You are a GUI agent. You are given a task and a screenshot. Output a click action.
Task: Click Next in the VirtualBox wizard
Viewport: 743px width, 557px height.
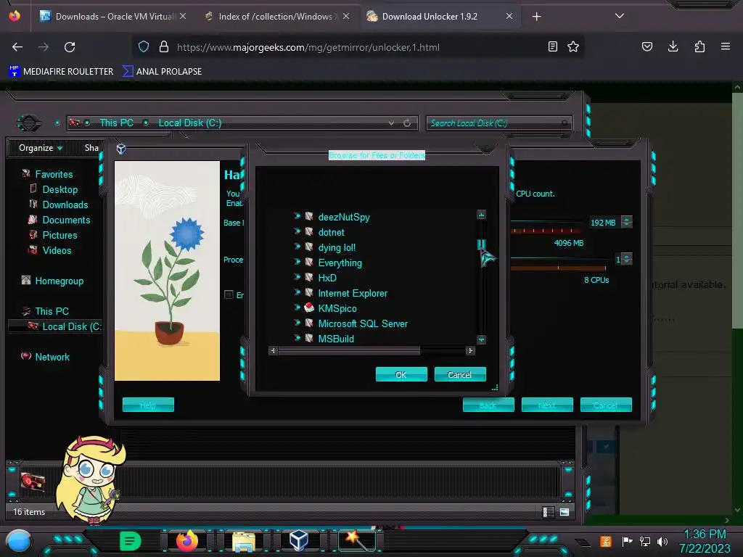(547, 405)
